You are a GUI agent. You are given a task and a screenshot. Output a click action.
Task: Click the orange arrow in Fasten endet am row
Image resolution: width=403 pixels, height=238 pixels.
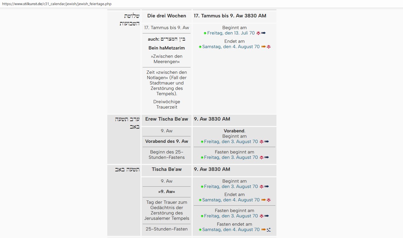coord(263,230)
